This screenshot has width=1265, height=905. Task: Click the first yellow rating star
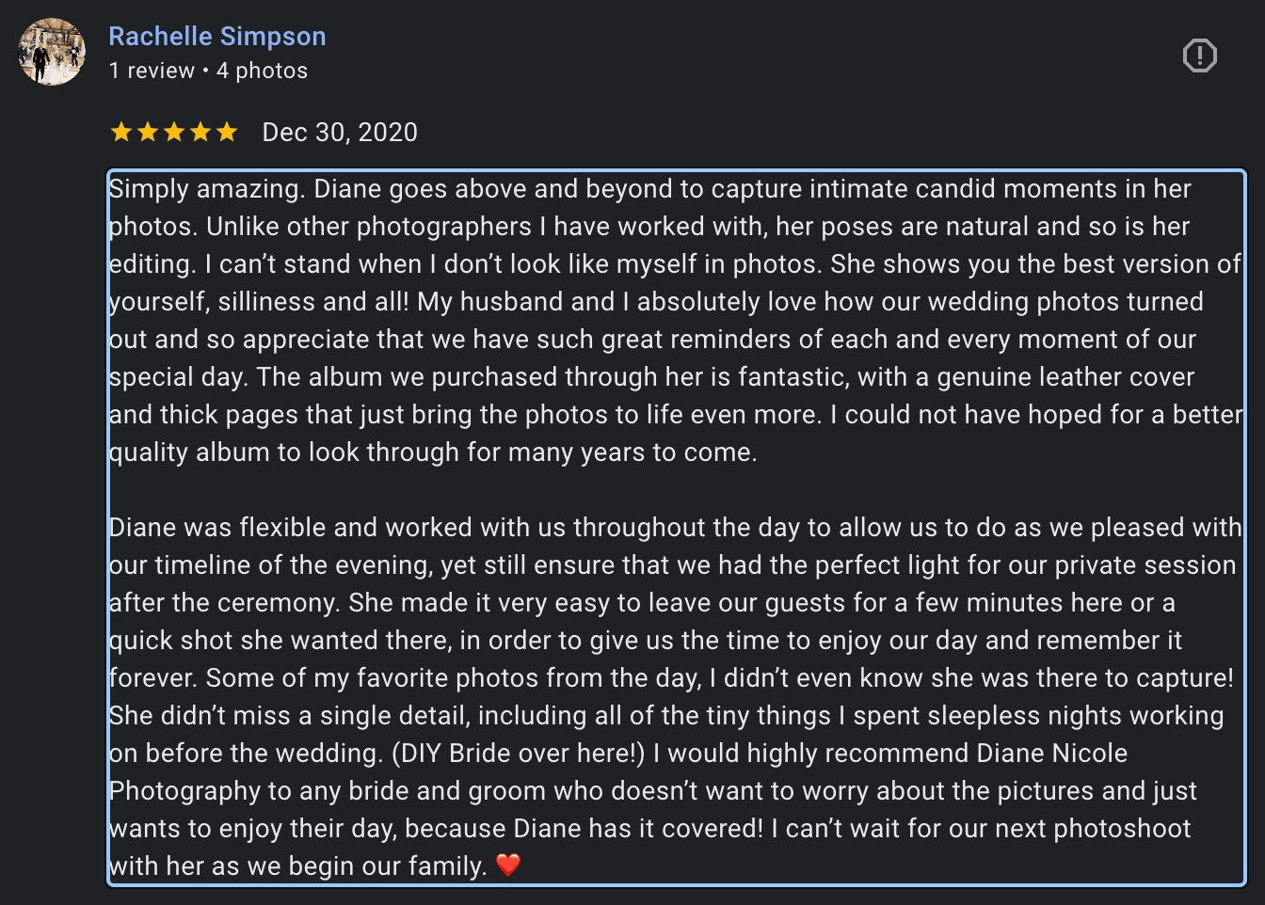pyautogui.click(x=121, y=132)
